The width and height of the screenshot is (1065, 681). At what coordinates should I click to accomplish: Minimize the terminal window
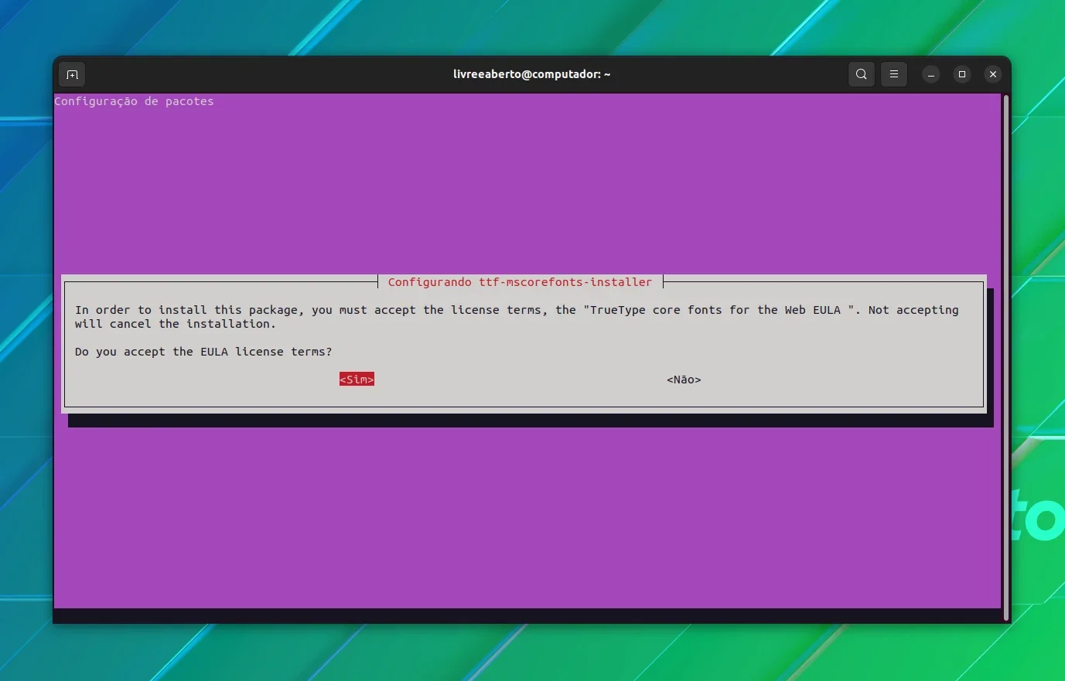point(931,74)
